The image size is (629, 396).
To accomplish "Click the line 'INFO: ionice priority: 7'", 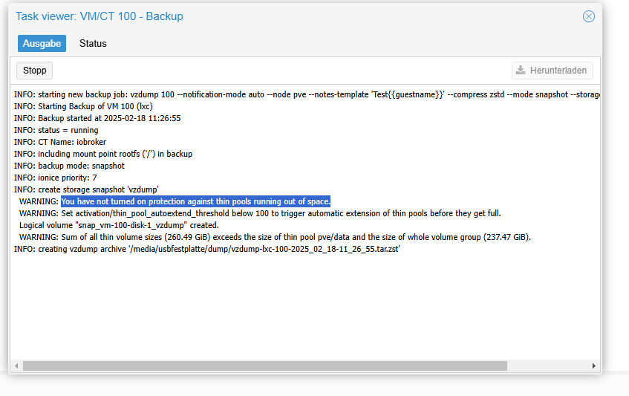I will tap(56, 178).
